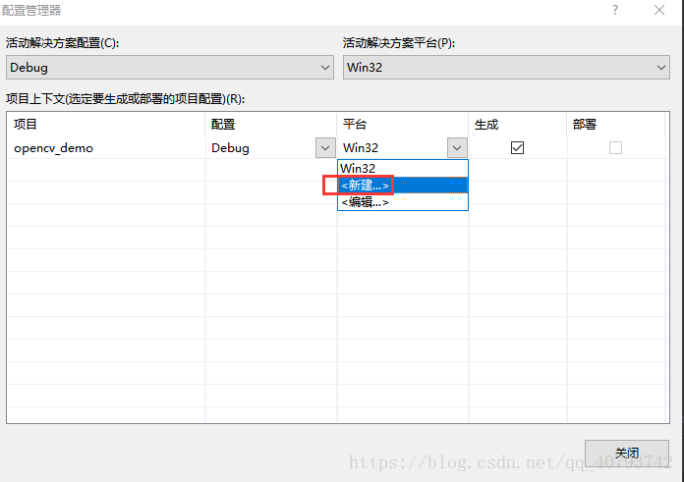Close the 配置管理器 dialog with X
Viewport: 684px width, 482px height.
click(x=659, y=10)
